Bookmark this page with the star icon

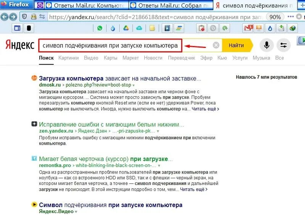click(299, 17)
